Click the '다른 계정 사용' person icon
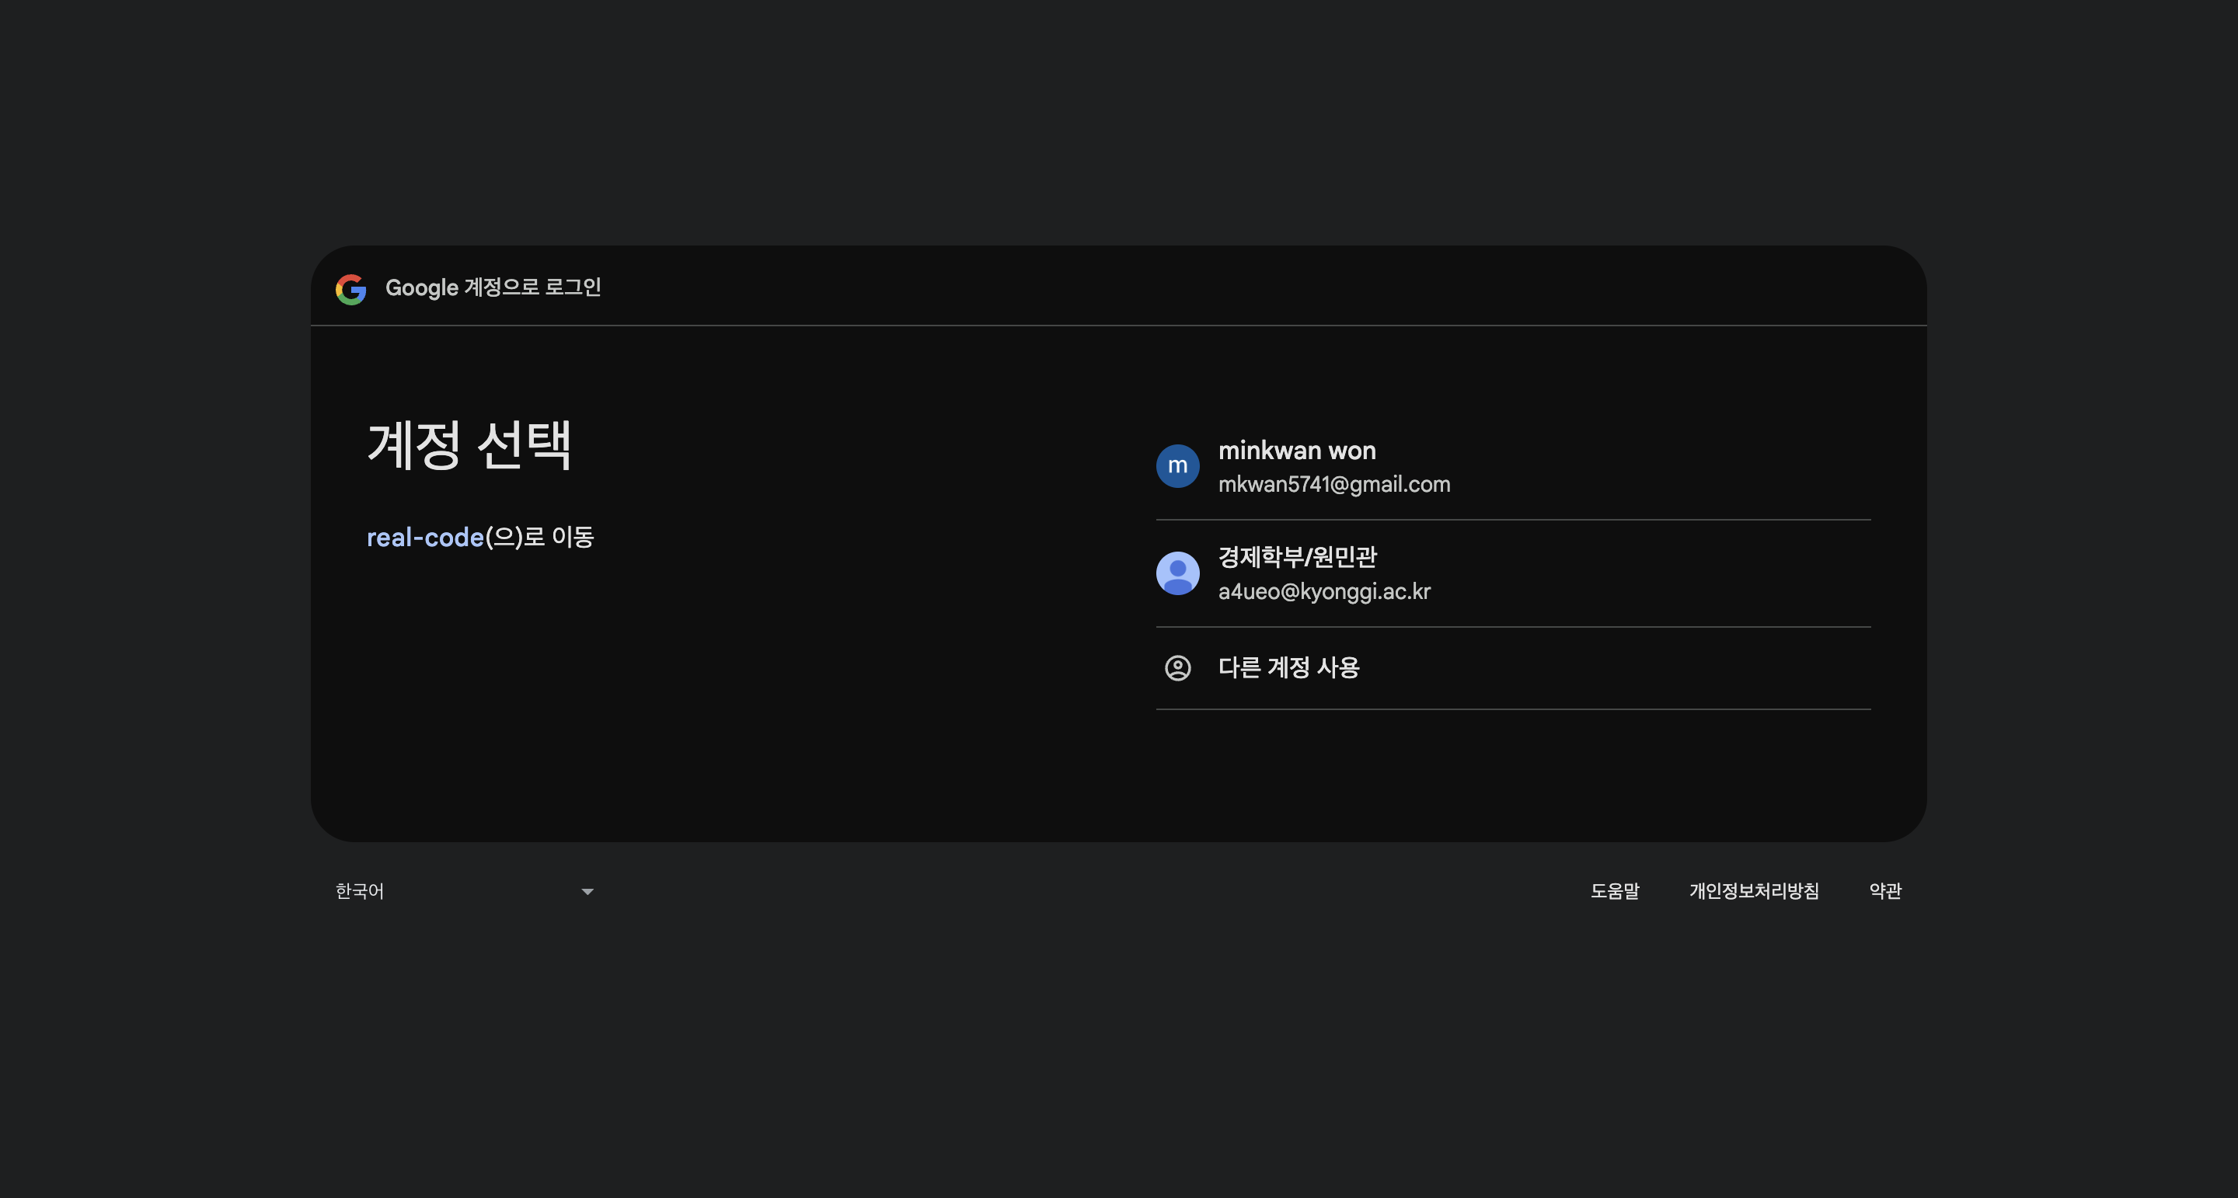This screenshot has width=2238, height=1198. coord(1177,667)
